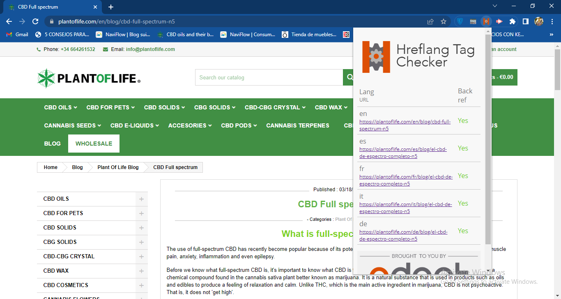
Task: Click the Search our catalog field
Action: (269, 77)
